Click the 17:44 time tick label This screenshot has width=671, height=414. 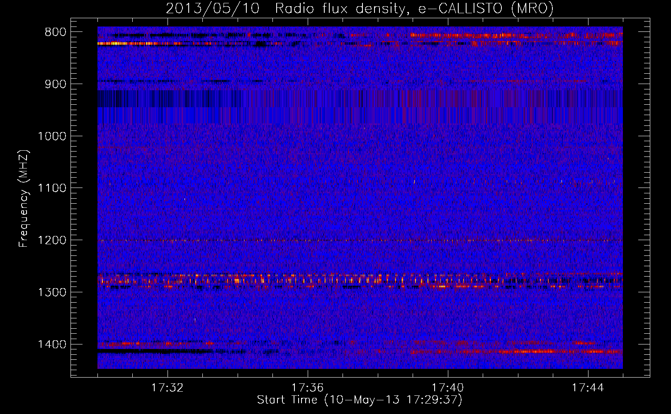588,388
